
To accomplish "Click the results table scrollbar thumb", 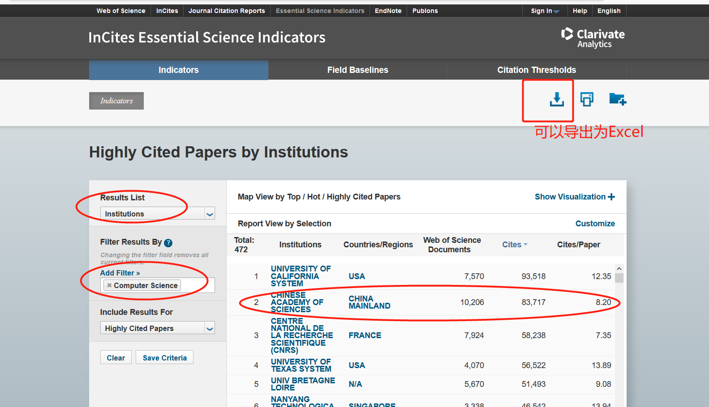I will click(619, 278).
